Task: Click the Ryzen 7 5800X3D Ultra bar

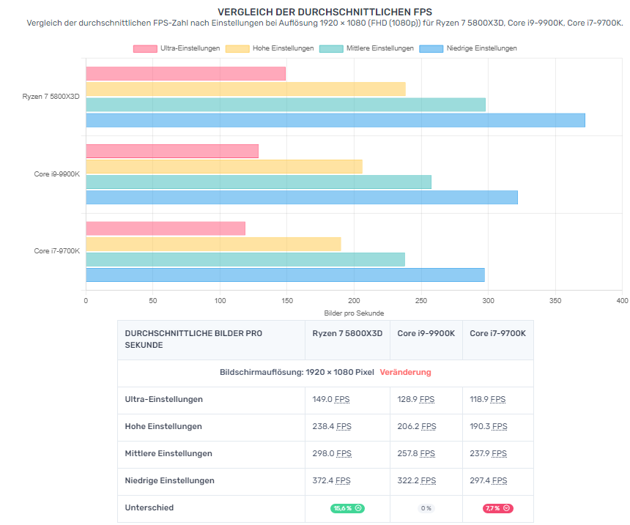Action: tap(185, 74)
